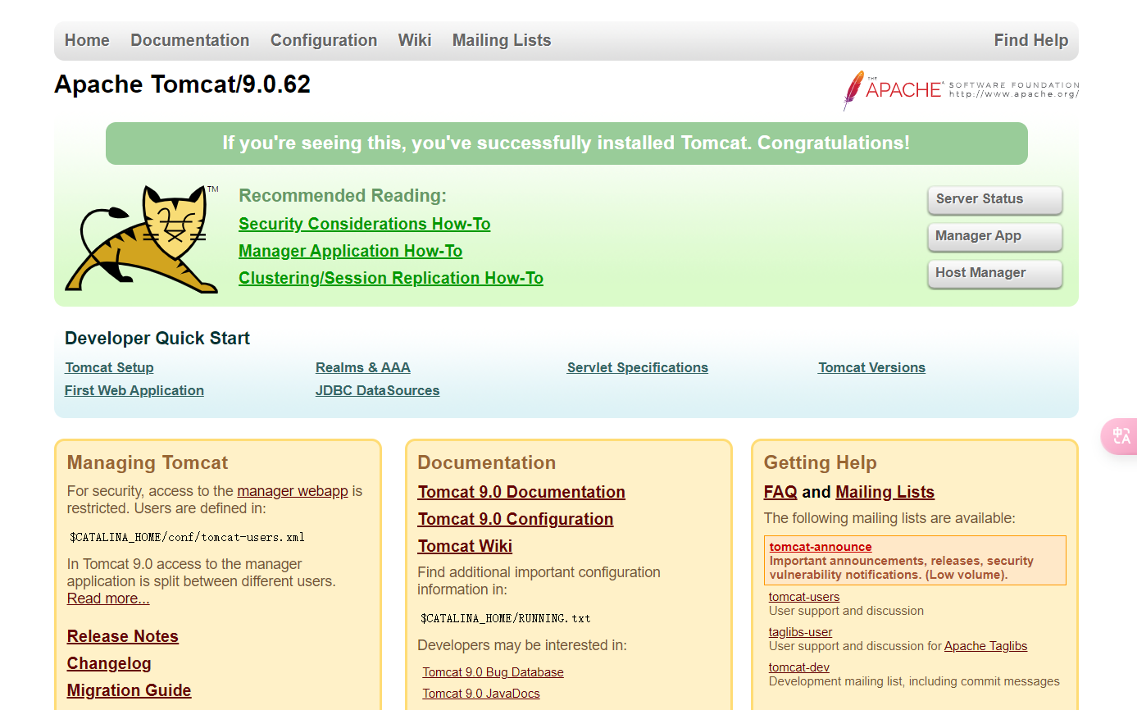The image size is (1137, 710).
Task: Open Mailing Lists in the top navigation
Action: coord(502,40)
